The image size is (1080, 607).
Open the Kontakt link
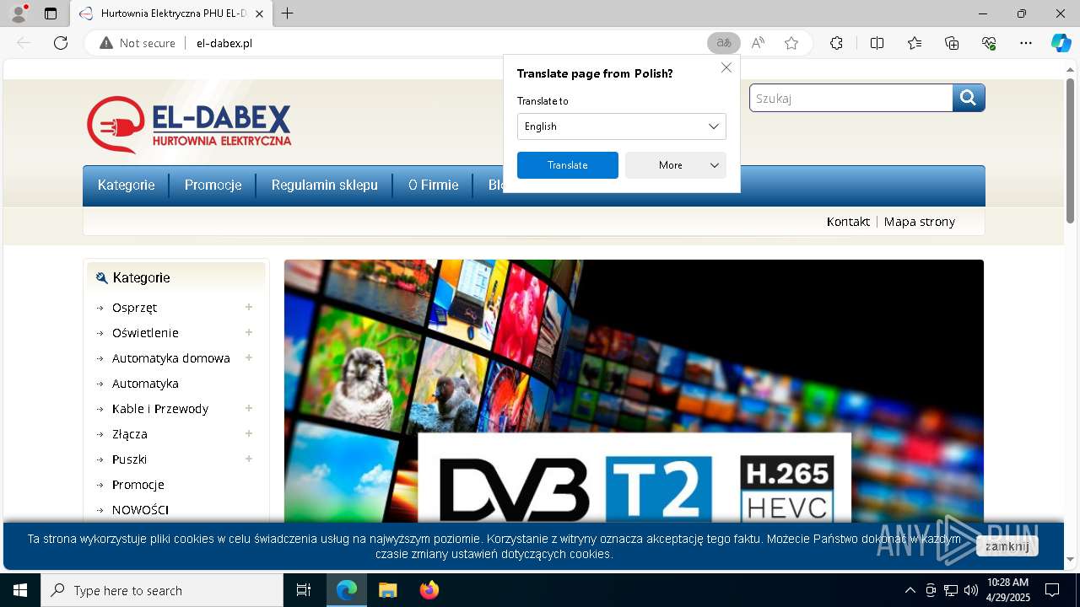pyautogui.click(x=848, y=222)
